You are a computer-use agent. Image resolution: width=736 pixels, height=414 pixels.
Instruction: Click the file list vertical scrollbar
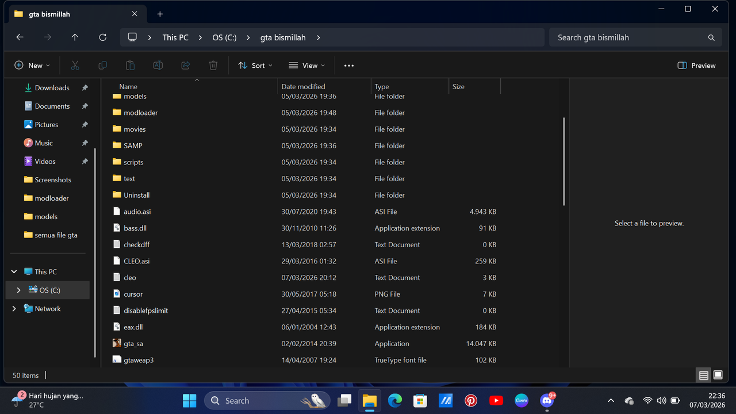click(564, 162)
